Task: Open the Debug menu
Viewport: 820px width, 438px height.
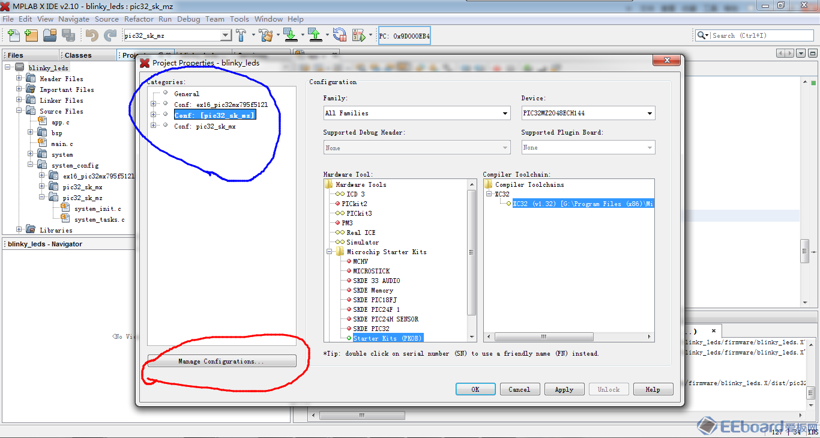Action: pos(188,19)
